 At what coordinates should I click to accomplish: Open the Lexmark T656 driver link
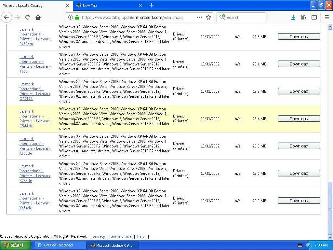[x=35, y=64]
